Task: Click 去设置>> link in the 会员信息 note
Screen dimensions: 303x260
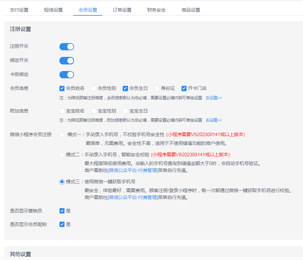Action: (214, 98)
